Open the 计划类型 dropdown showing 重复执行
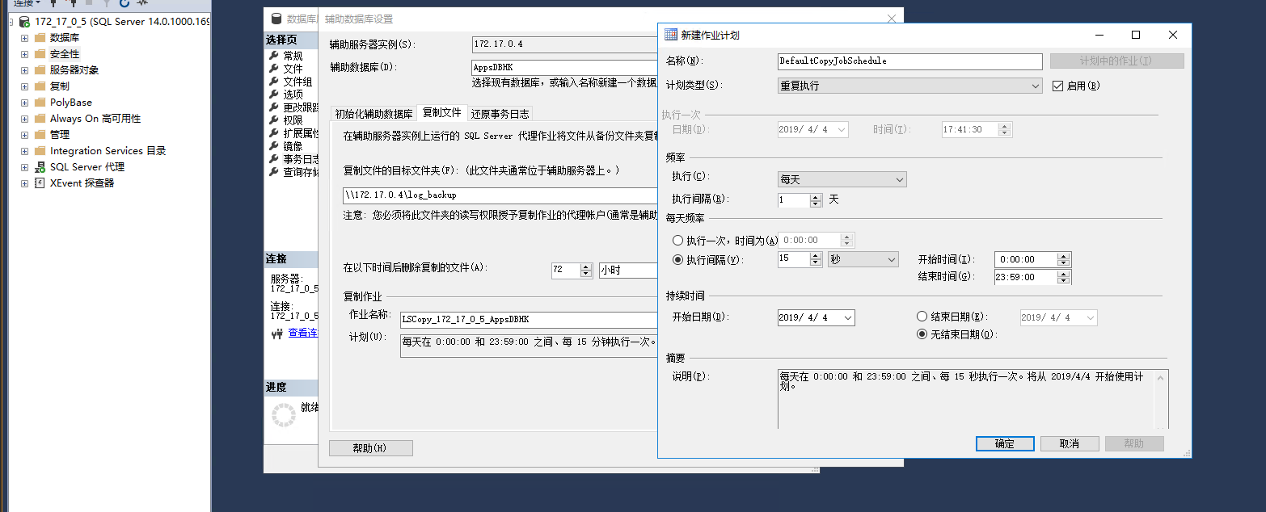1266x512 pixels. (1036, 86)
